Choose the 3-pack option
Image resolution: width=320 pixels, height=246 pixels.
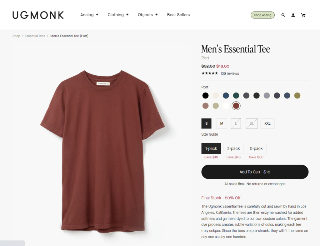coord(233,148)
